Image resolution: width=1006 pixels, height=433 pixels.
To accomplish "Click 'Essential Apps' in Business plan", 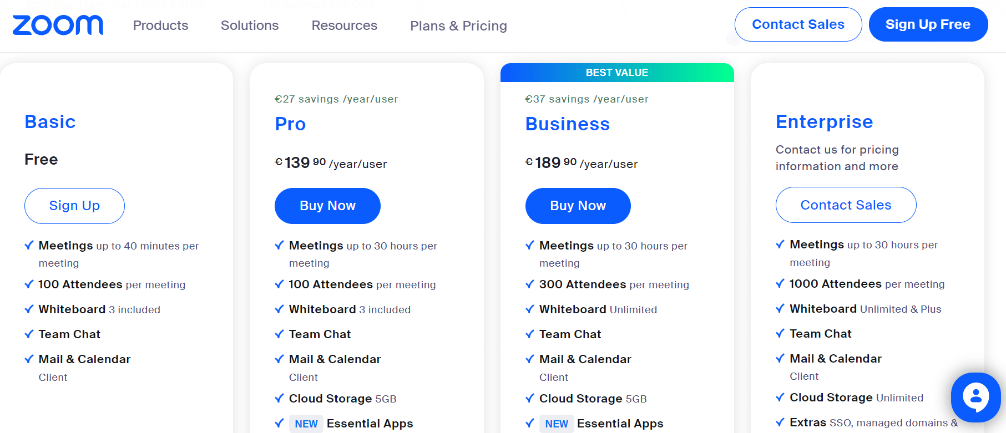I will tap(620, 424).
